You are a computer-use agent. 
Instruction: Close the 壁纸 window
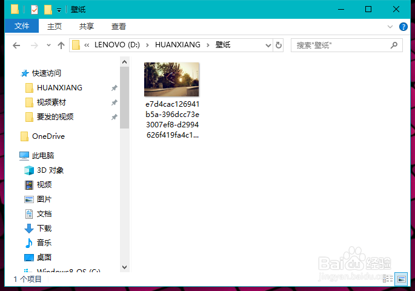pos(396,10)
